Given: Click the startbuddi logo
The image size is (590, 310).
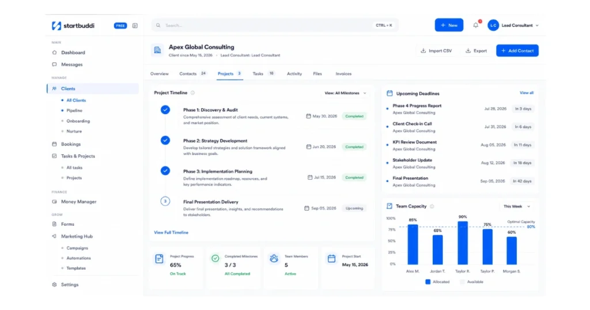Looking at the screenshot, I should click(x=73, y=25).
